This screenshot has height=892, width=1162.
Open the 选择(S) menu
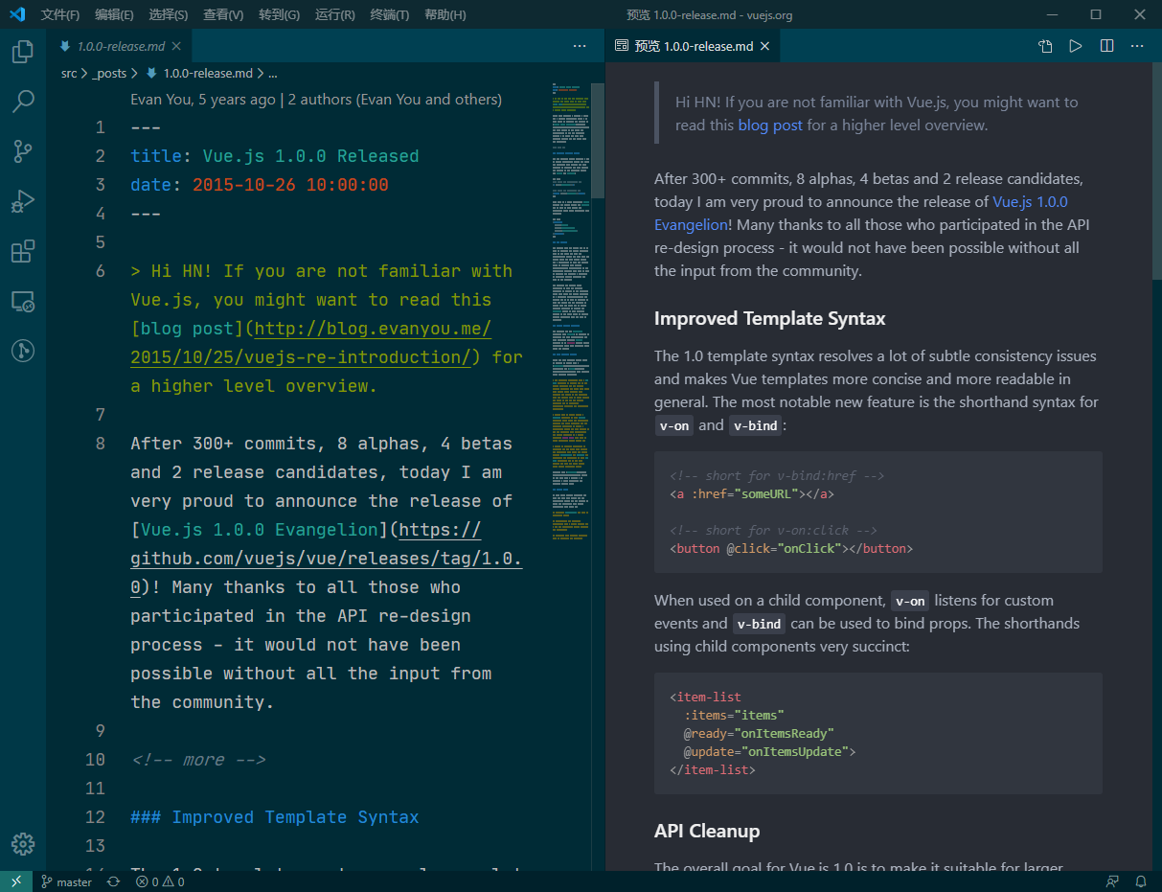tap(169, 14)
